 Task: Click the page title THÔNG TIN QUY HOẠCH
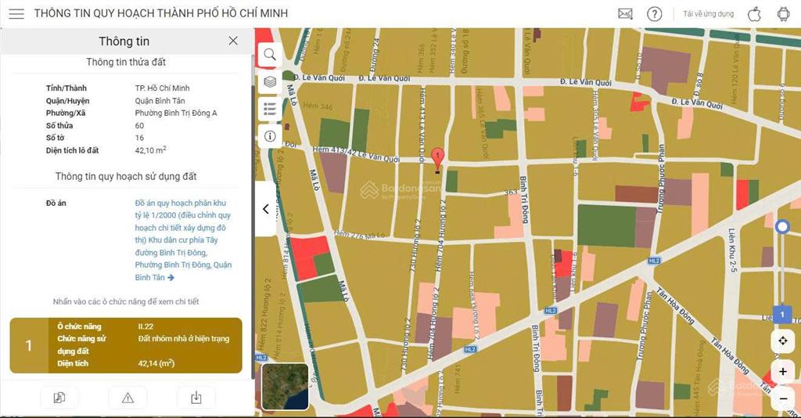point(161,13)
